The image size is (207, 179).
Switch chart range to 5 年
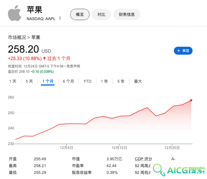(121, 81)
